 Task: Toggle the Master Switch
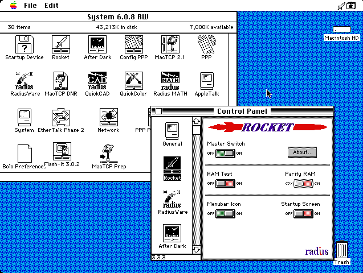tap(225, 154)
